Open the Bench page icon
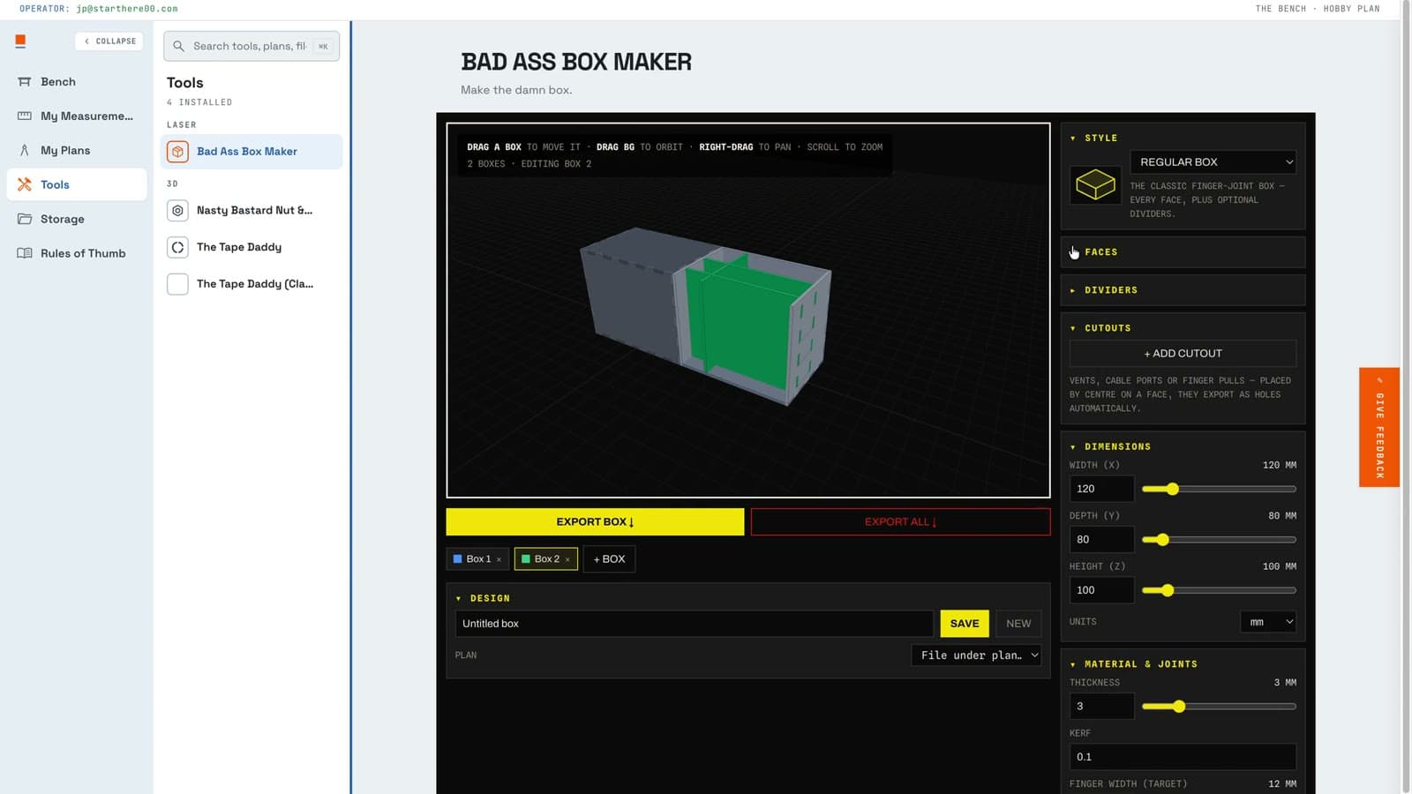Screen dimensions: 1412x794 click(25, 81)
